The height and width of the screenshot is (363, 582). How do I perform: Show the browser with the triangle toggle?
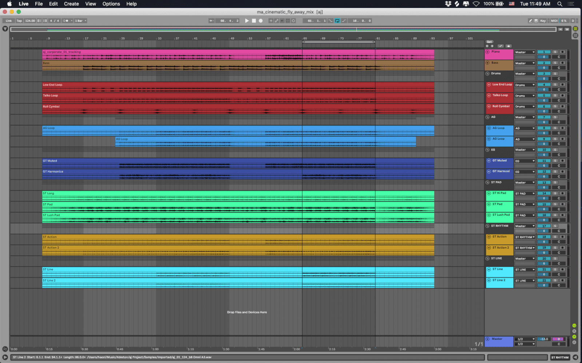[x=5, y=29]
